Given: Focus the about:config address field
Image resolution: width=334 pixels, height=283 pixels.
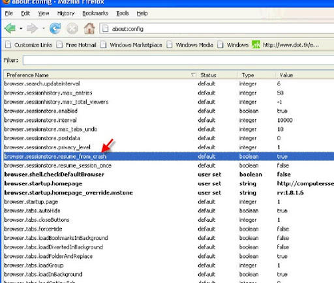Looking at the screenshot, I should pyautogui.click(x=217, y=29).
